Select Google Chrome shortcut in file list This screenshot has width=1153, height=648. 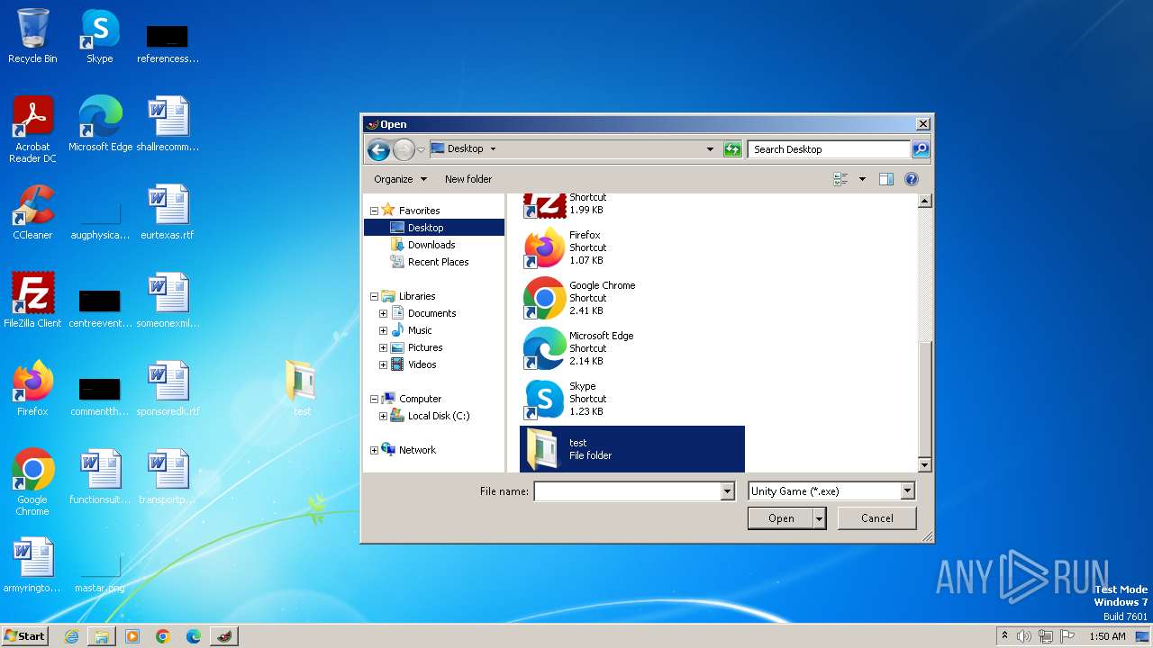click(632, 298)
